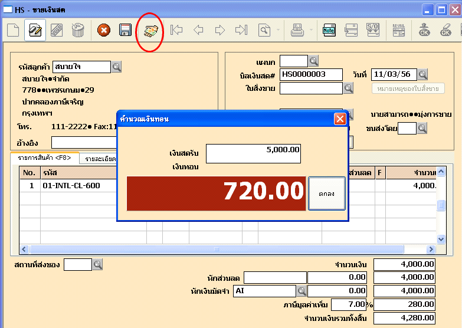The width and height of the screenshot is (462, 328).
Task: Click the เงินสดรับ amount field
Action: (253, 153)
